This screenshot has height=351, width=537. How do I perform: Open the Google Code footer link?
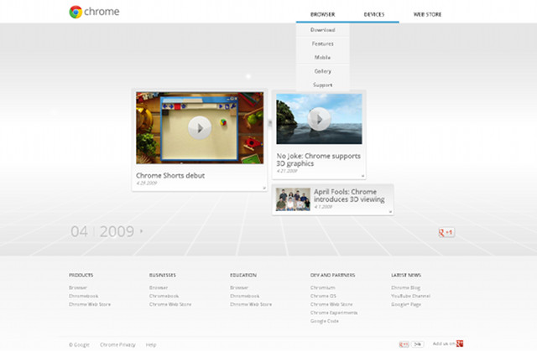(325, 321)
